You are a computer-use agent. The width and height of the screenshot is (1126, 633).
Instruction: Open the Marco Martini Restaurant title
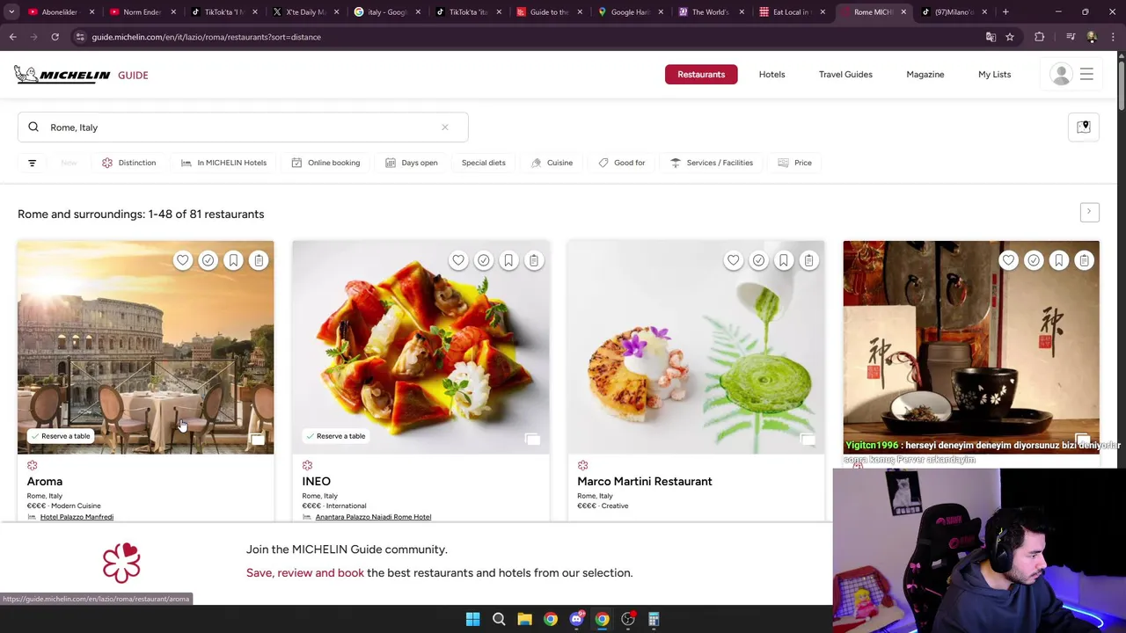(645, 481)
